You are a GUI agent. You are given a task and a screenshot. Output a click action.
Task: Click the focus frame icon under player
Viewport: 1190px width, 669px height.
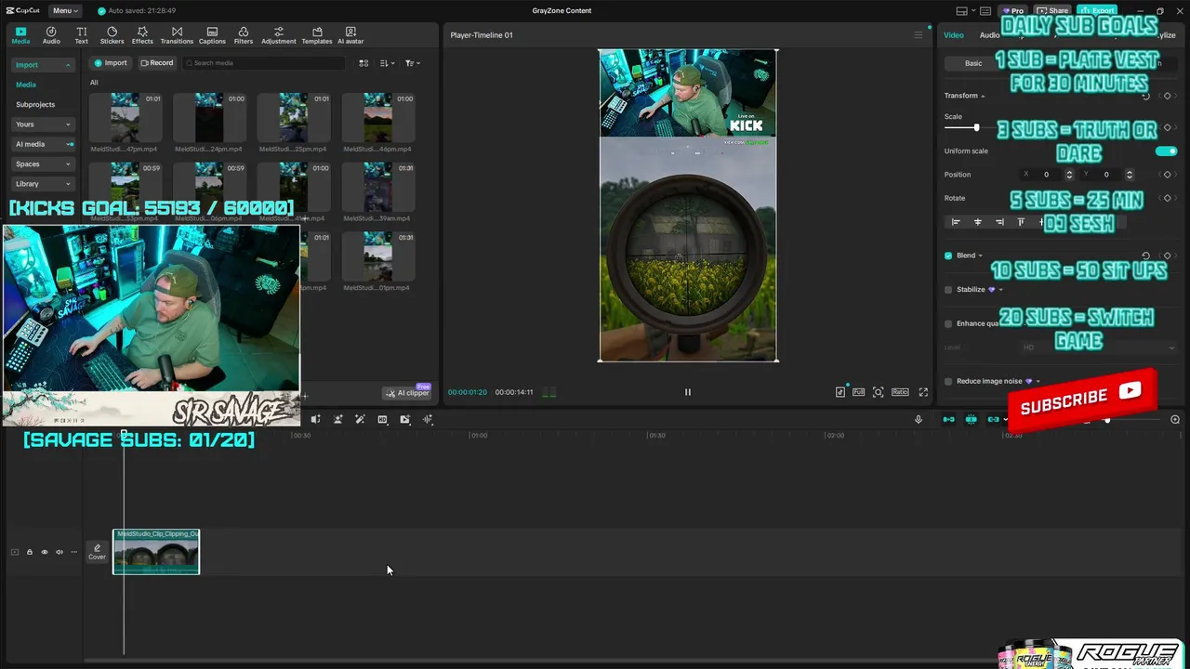(879, 392)
